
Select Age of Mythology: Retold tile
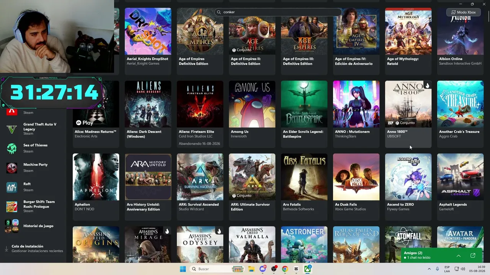408,41
